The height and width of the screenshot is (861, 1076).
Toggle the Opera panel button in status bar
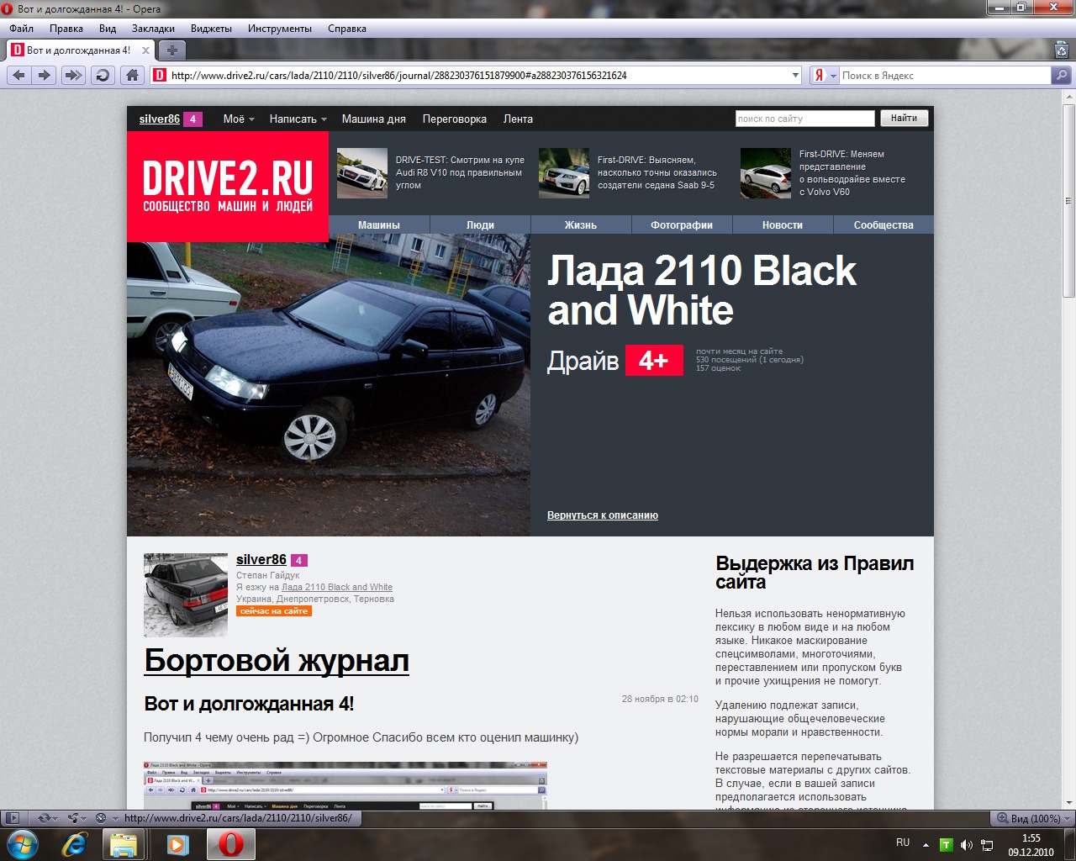pos(13,817)
